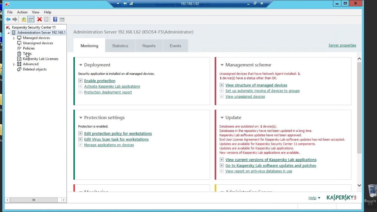
Task: Expand the Advanced tree node
Action: point(14,64)
